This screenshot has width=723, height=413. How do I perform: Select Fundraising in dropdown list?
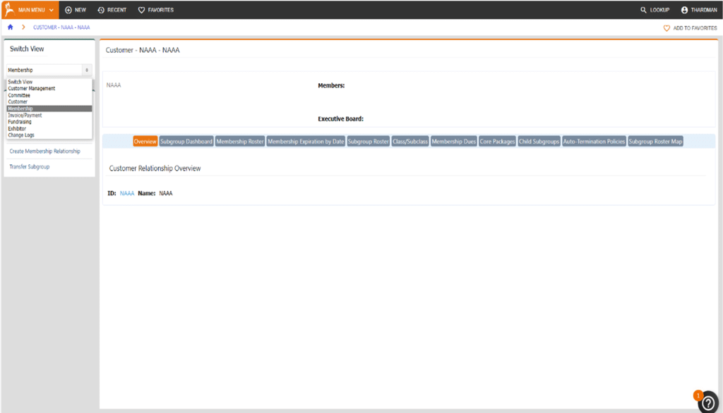tap(49, 122)
